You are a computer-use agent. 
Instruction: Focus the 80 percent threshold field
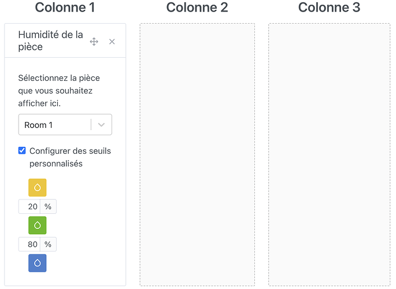click(30, 244)
